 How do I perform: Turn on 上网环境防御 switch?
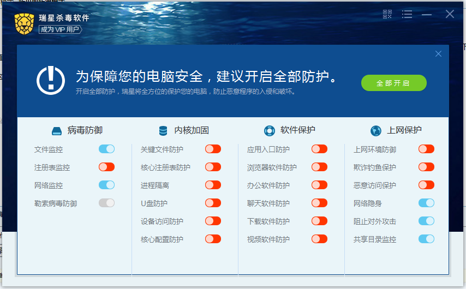coord(427,149)
